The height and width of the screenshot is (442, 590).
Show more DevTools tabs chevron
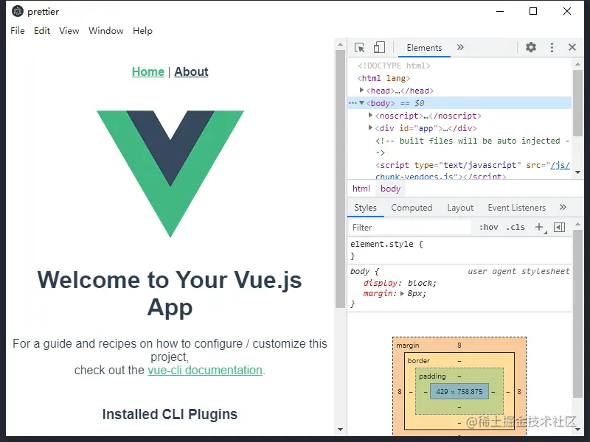[460, 47]
